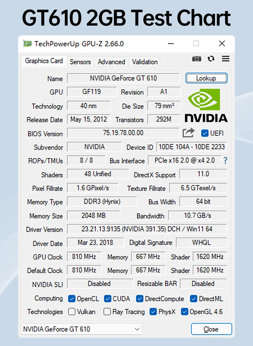The image size is (253, 346).
Task: Toggle the UEFI checkbox
Action: [205, 133]
